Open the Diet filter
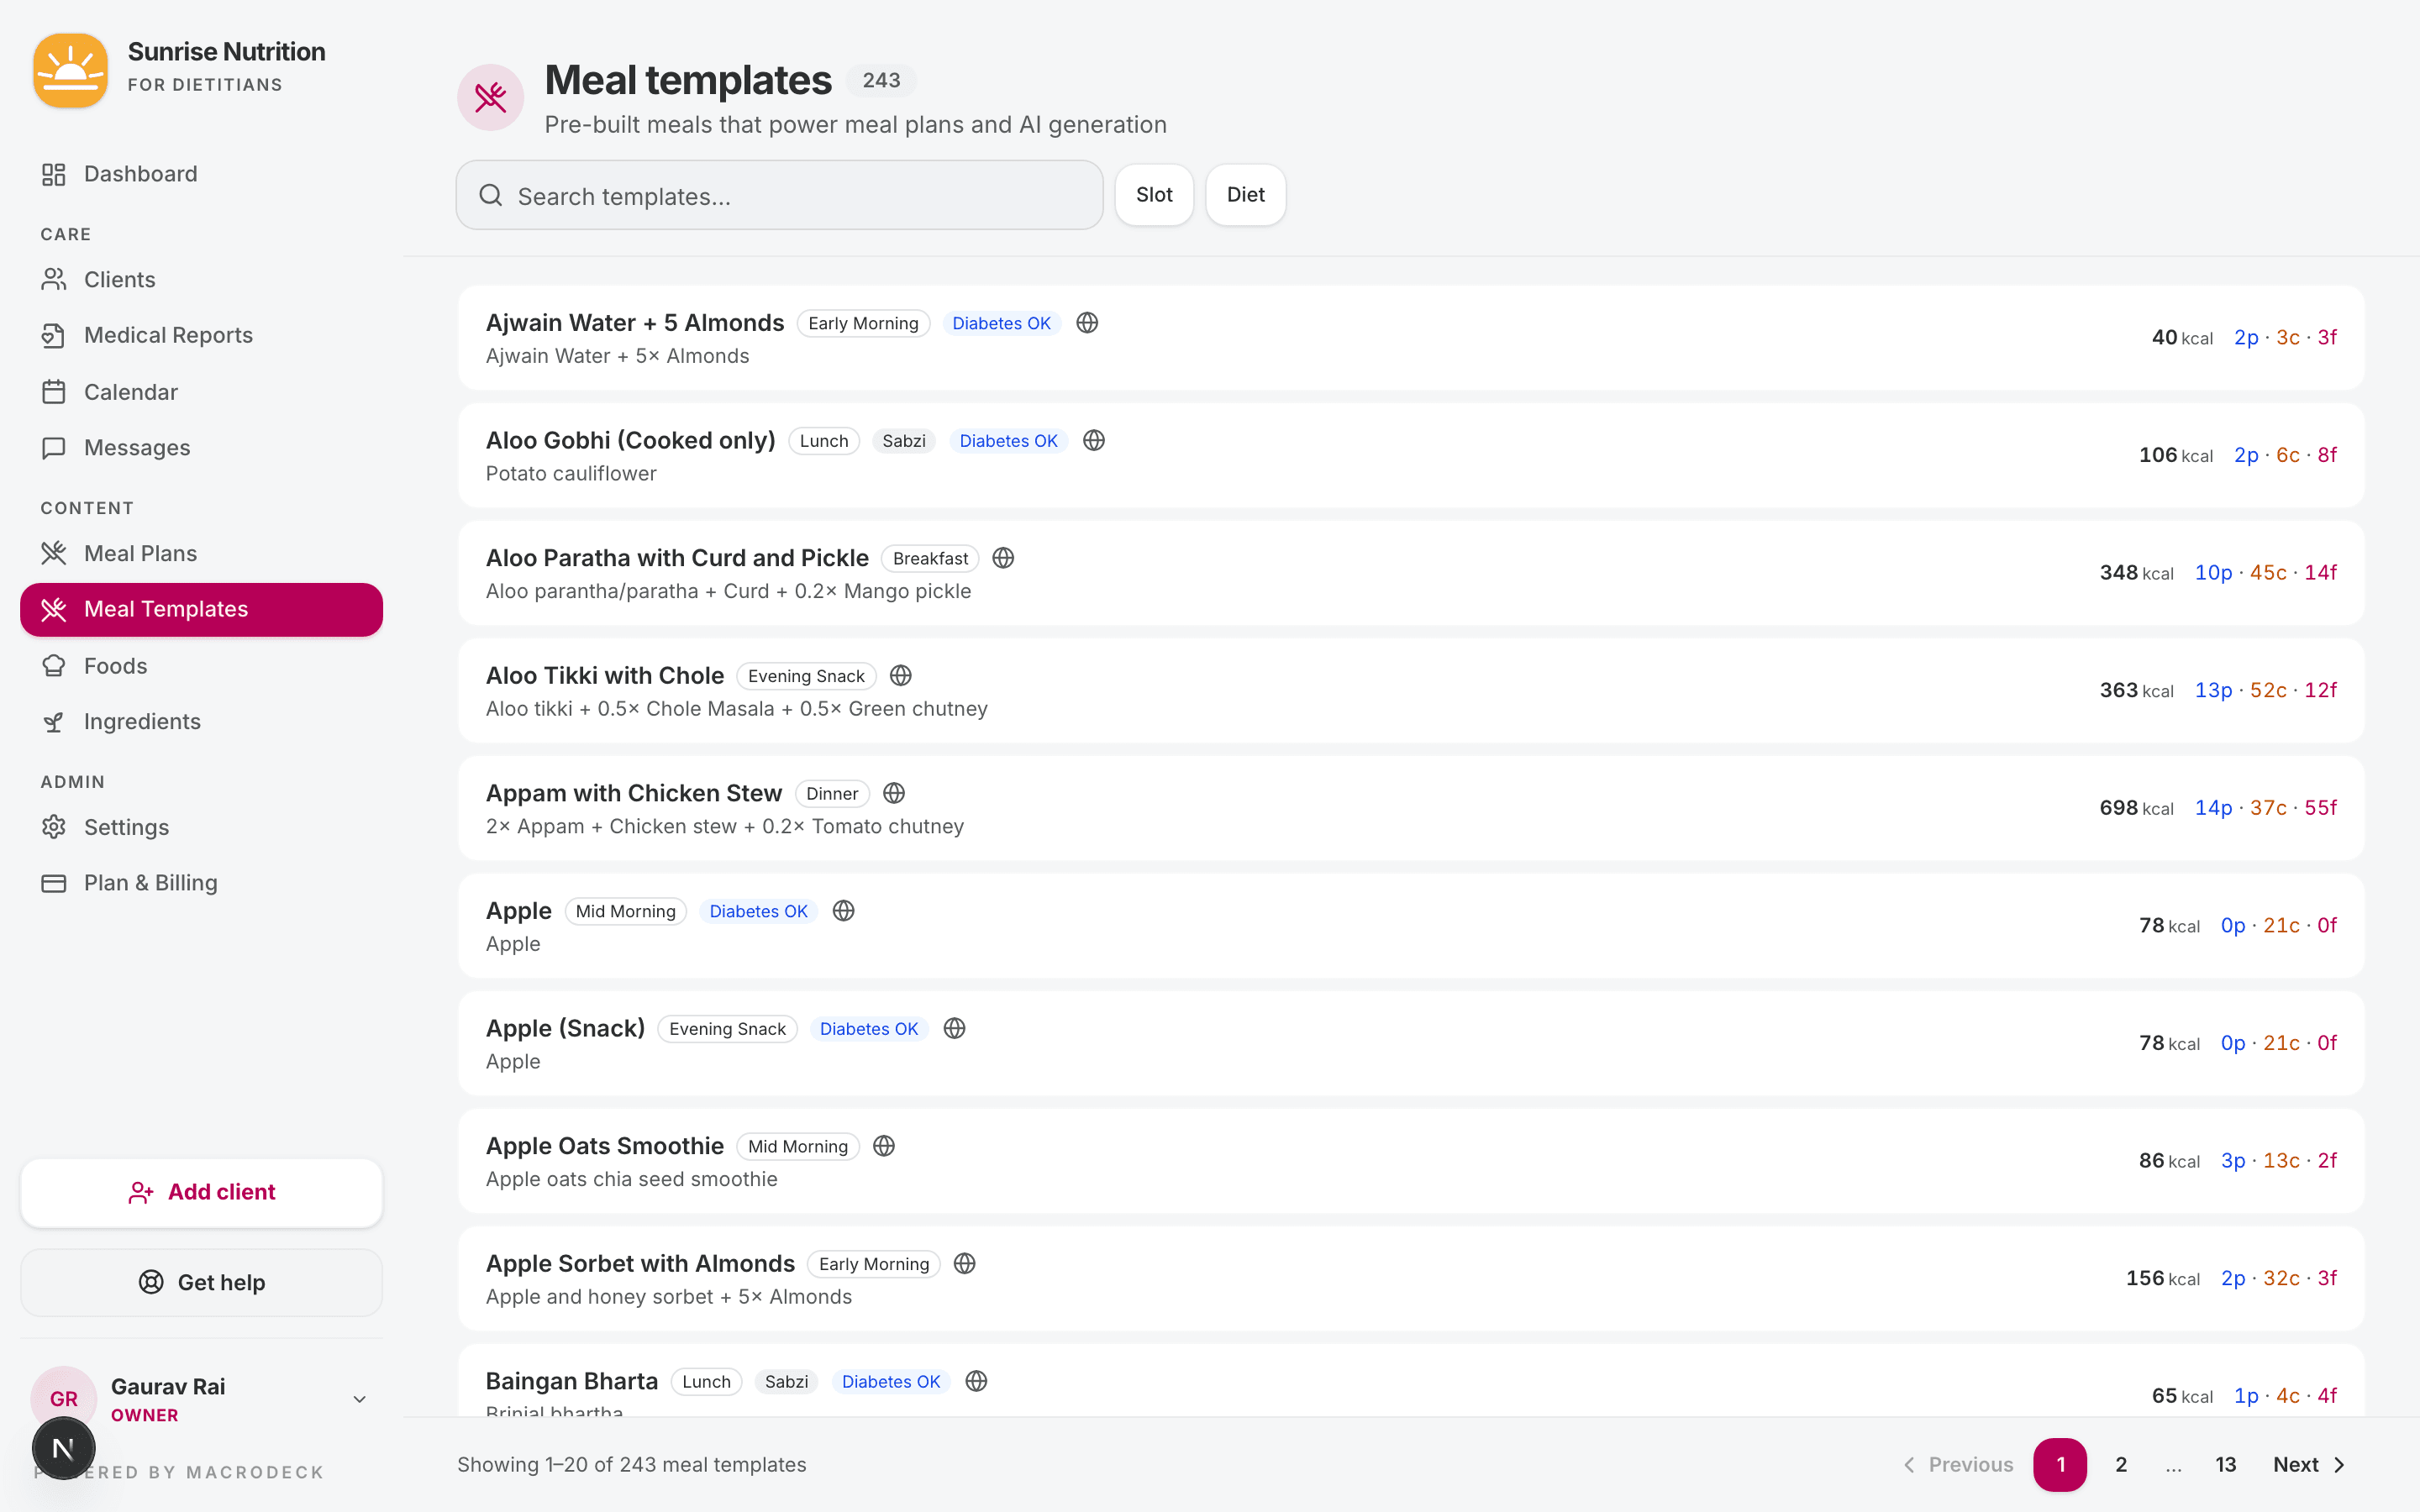 (x=1245, y=194)
